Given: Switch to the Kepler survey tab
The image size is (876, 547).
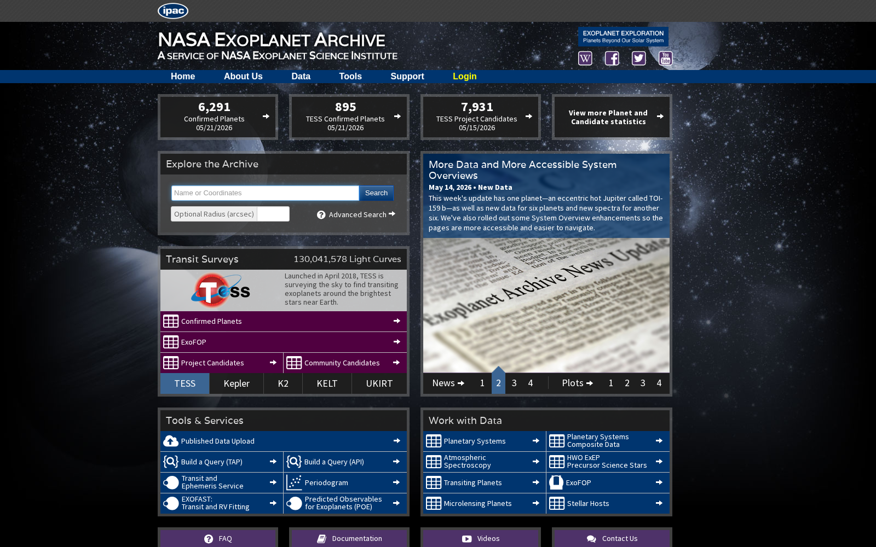Looking at the screenshot, I should coord(237,383).
